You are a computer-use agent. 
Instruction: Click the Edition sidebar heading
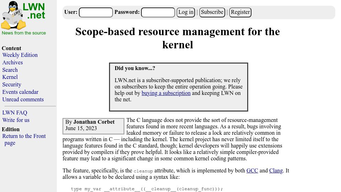[x=11, y=129]
